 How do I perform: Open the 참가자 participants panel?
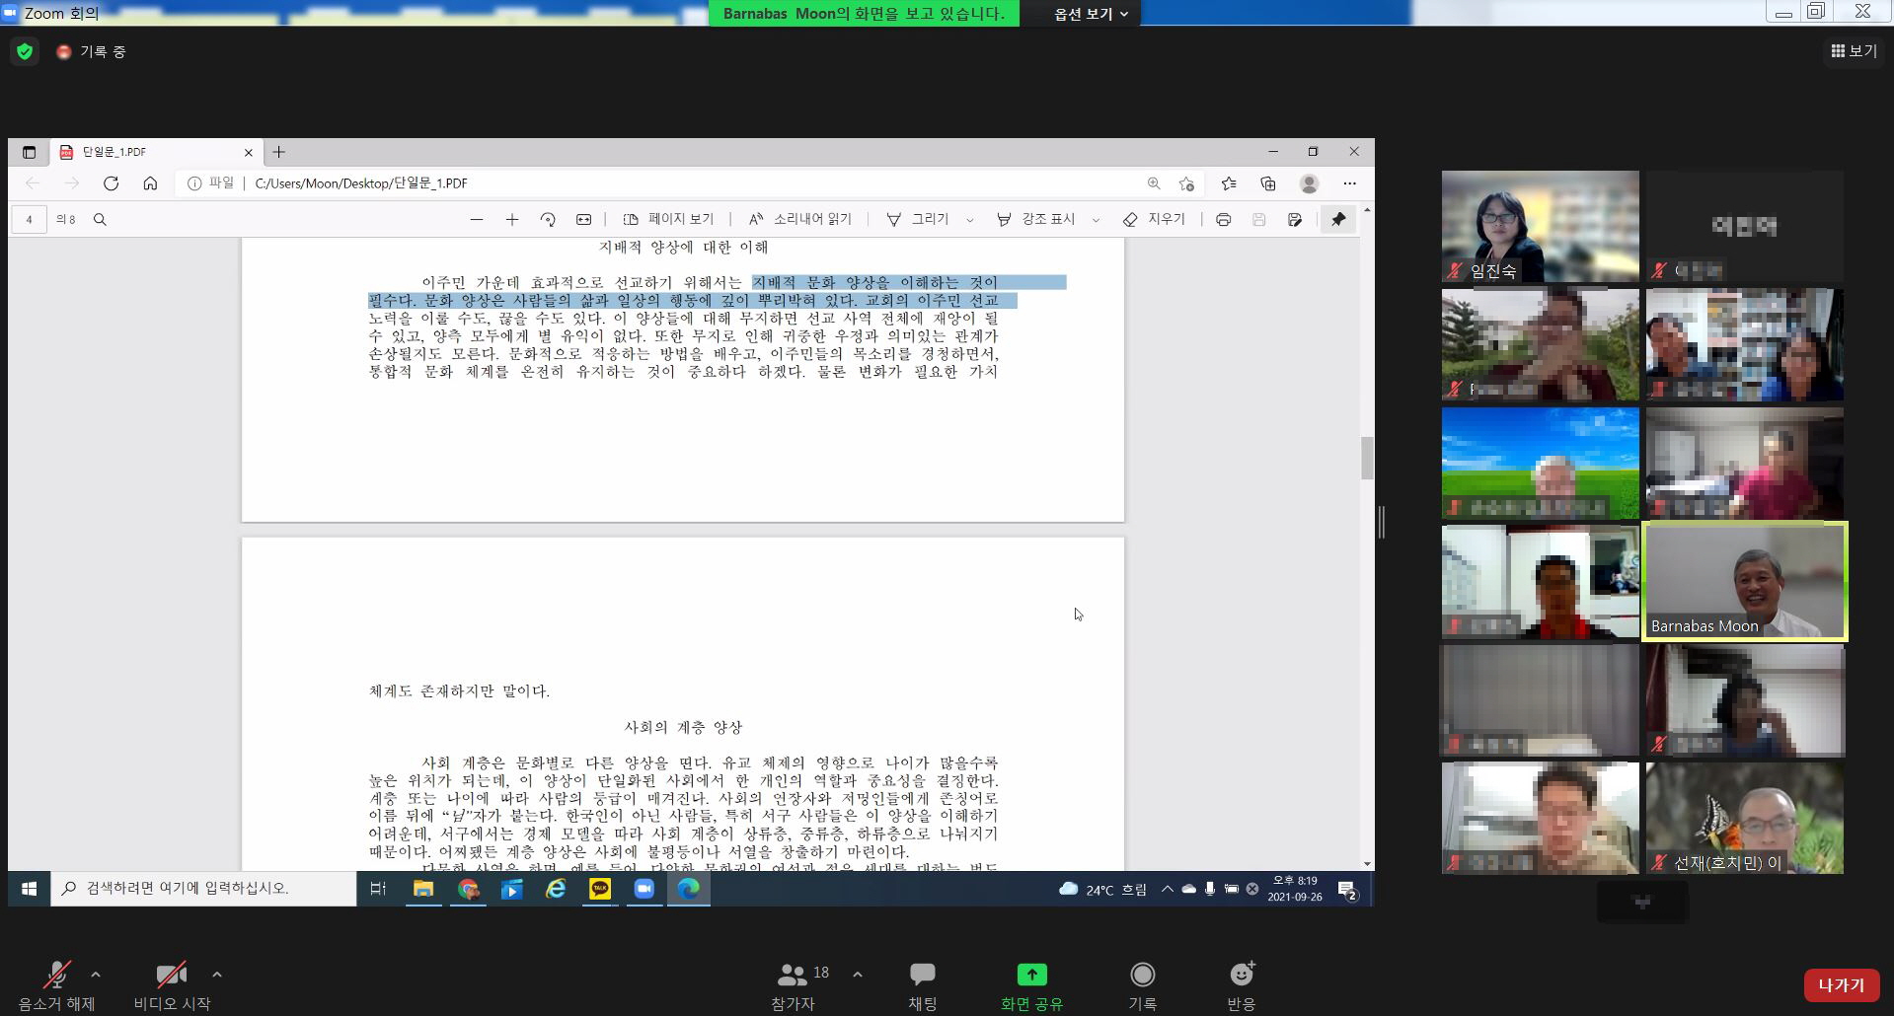pyautogui.click(x=793, y=984)
